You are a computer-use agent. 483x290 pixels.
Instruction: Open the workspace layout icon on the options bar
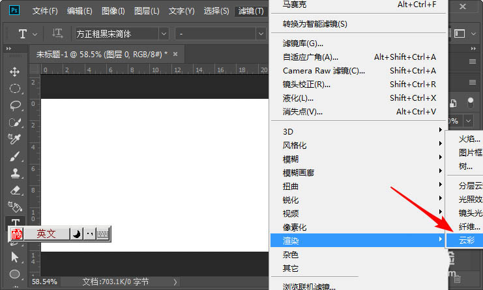[x=460, y=33]
